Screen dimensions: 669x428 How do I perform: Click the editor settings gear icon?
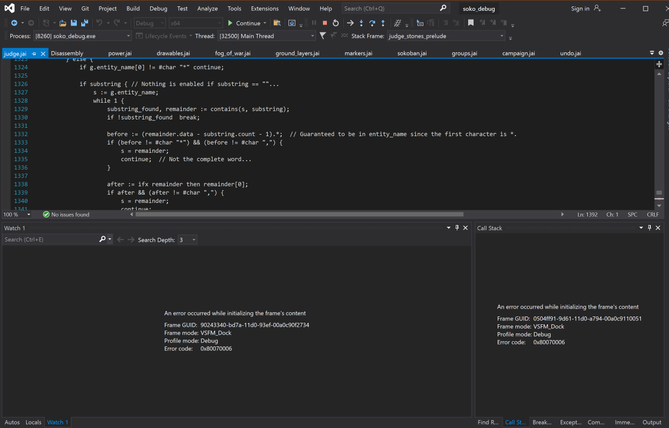tap(661, 53)
